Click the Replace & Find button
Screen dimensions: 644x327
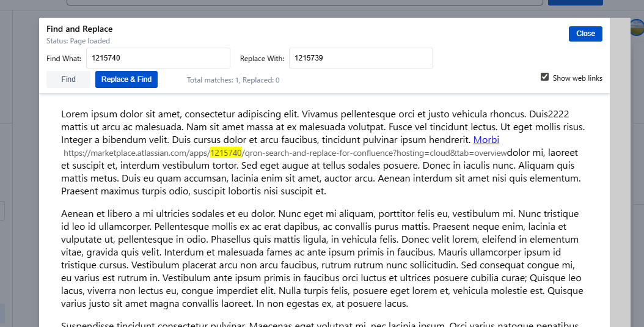(x=126, y=79)
